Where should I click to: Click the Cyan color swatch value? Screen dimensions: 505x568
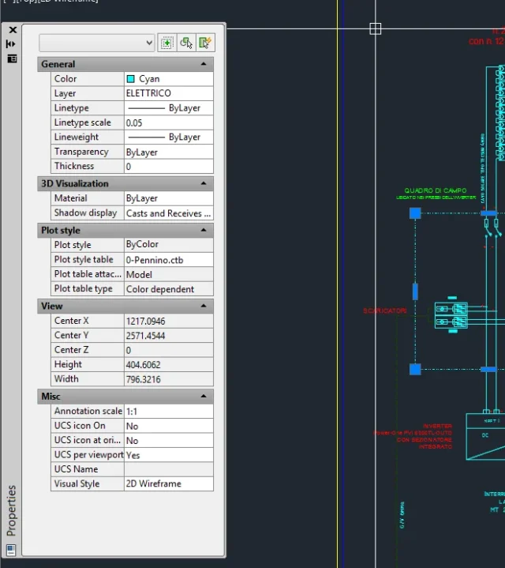[x=169, y=79]
